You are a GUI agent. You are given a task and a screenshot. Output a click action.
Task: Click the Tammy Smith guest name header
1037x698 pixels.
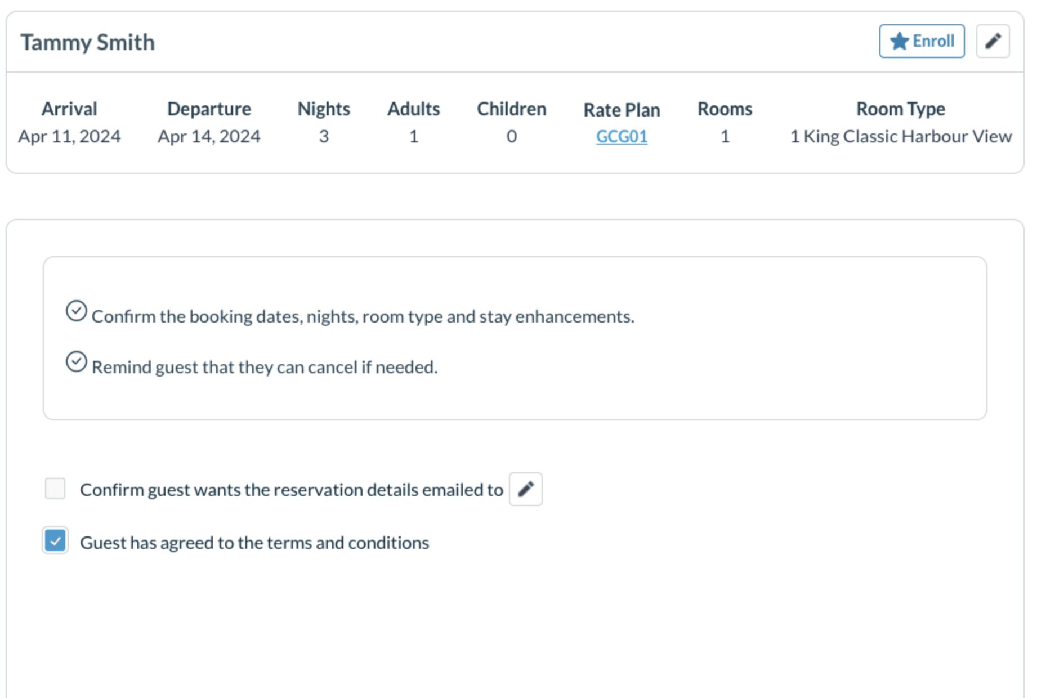click(88, 42)
